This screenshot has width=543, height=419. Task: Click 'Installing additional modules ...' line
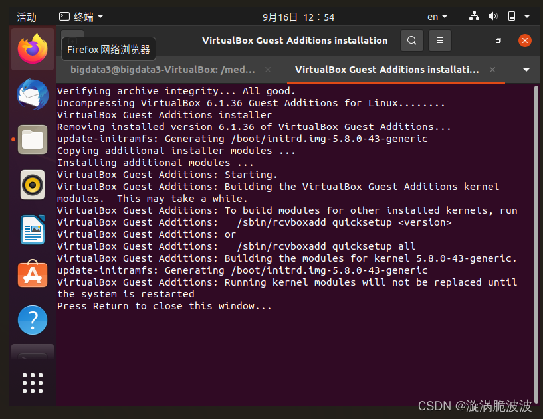click(155, 163)
